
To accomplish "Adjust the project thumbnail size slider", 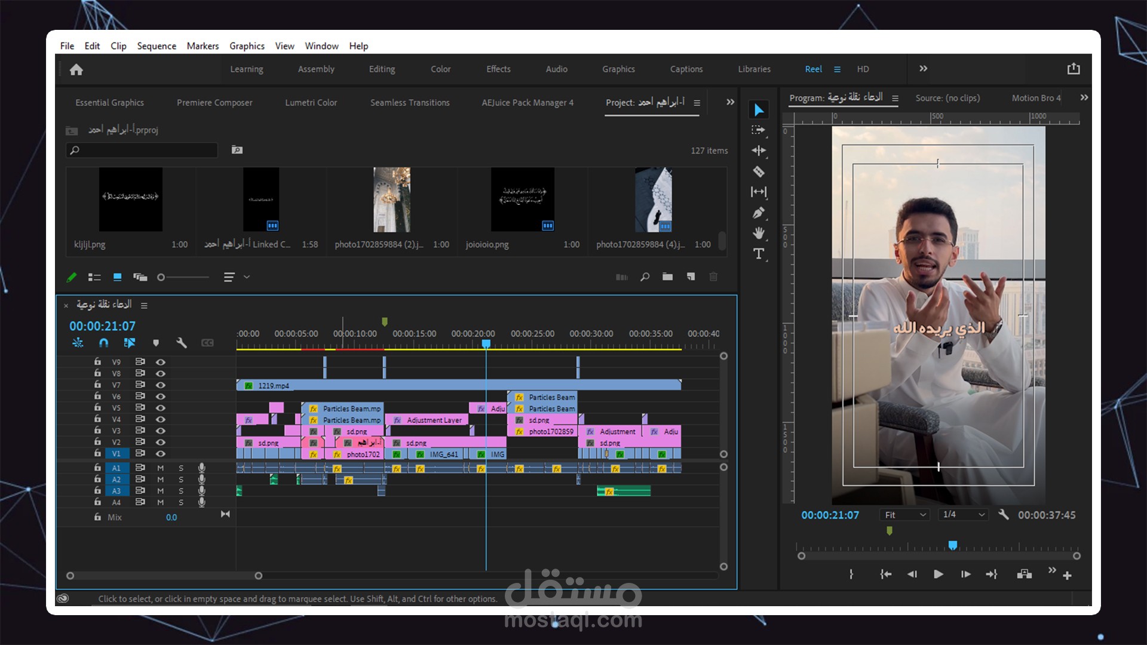I will 161,277.
